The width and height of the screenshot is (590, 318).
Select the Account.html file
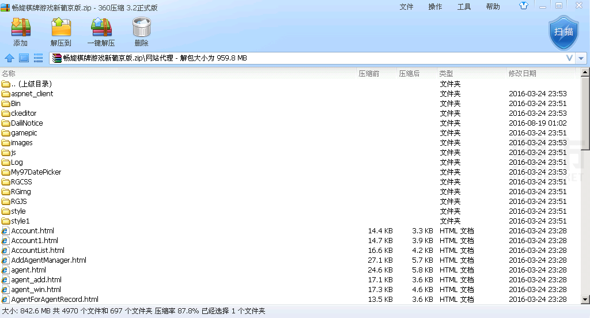pyautogui.click(x=290, y=230)
